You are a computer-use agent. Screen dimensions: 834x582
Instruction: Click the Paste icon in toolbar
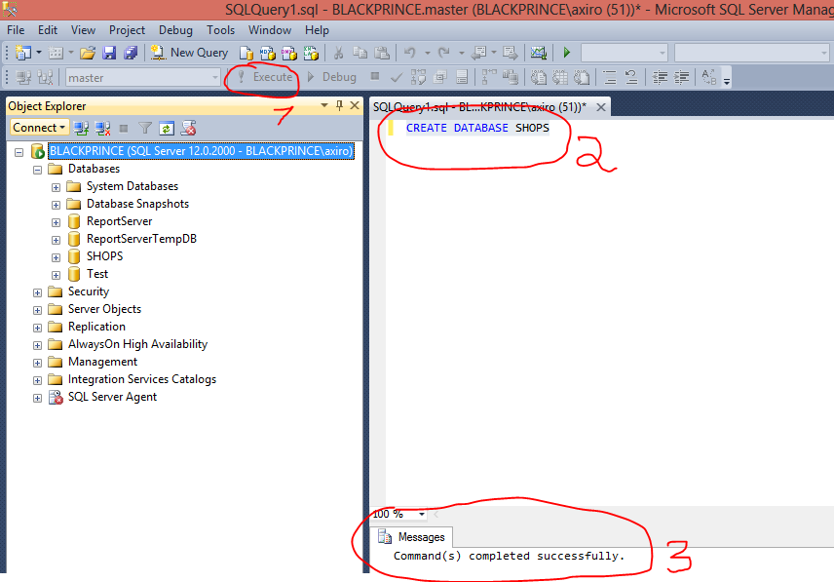point(382,53)
